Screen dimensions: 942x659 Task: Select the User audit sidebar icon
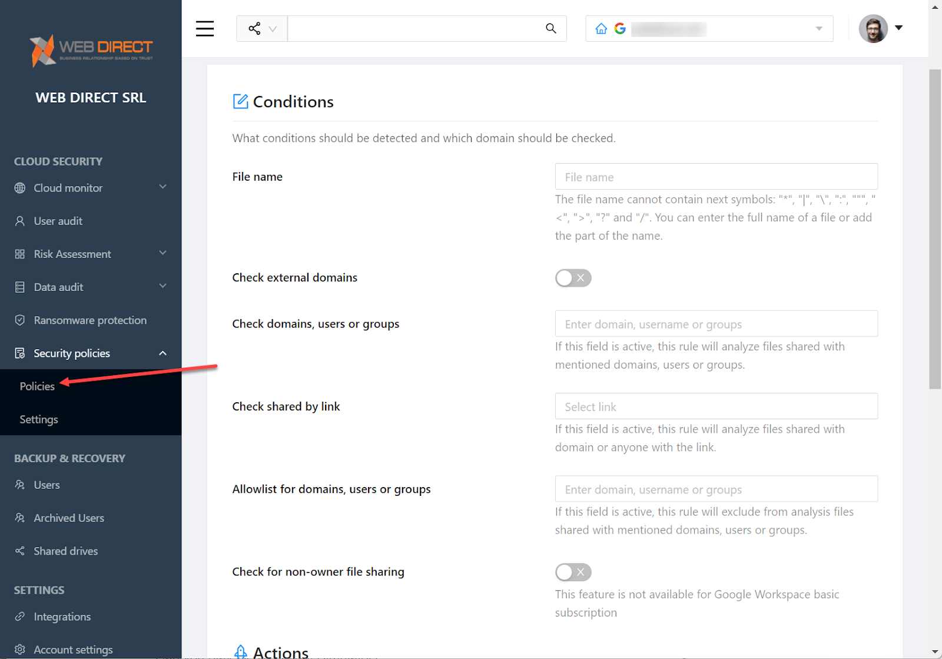tap(21, 221)
